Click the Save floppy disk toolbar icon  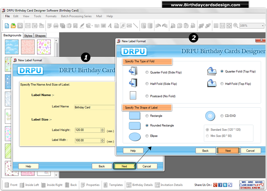click(x=28, y=26)
